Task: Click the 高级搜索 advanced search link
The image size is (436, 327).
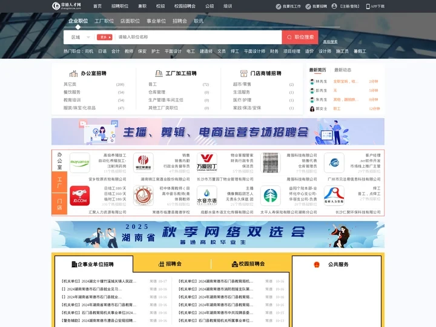Action: (330, 42)
